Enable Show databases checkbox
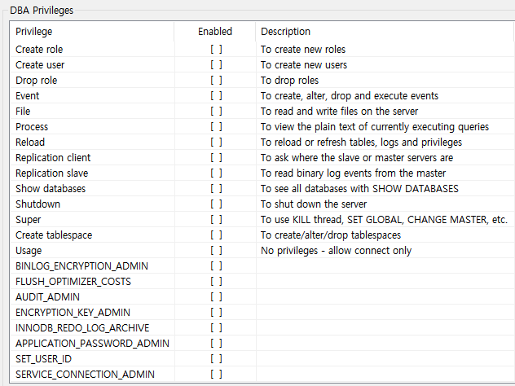Image resolution: width=515 pixels, height=386 pixels. pos(216,188)
